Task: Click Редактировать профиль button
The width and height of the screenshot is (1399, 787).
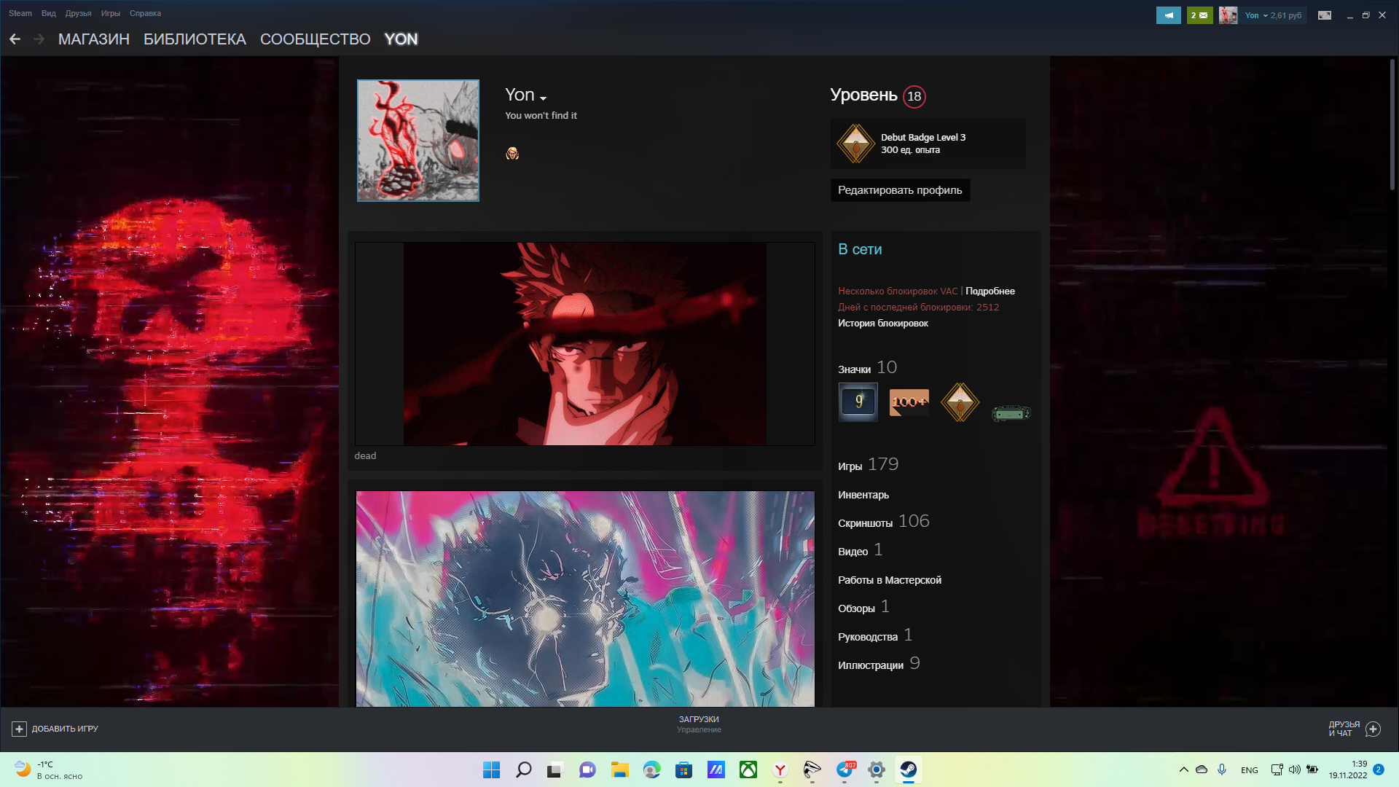Action: tap(900, 190)
